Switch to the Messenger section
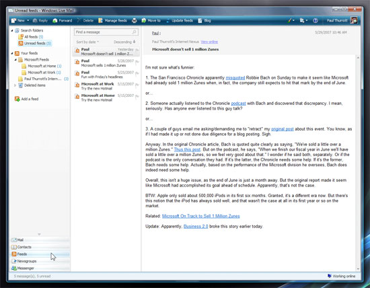This screenshot has width=370, height=288. tap(40, 268)
